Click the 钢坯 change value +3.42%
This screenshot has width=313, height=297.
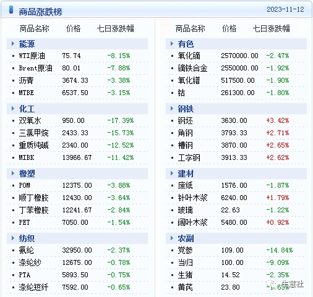tap(278, 120)
